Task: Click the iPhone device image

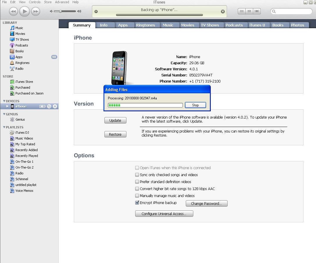Action: [x=119, y=68]
